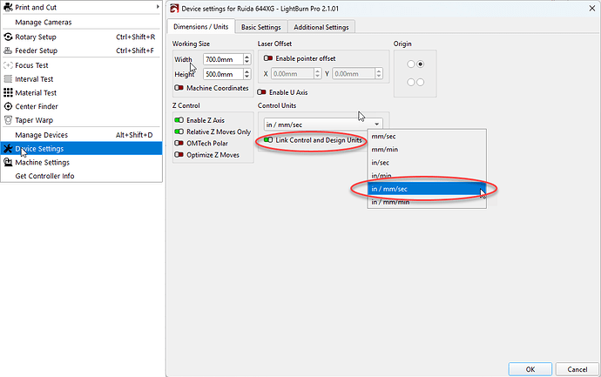Click the Material Test grid icon

8,92
